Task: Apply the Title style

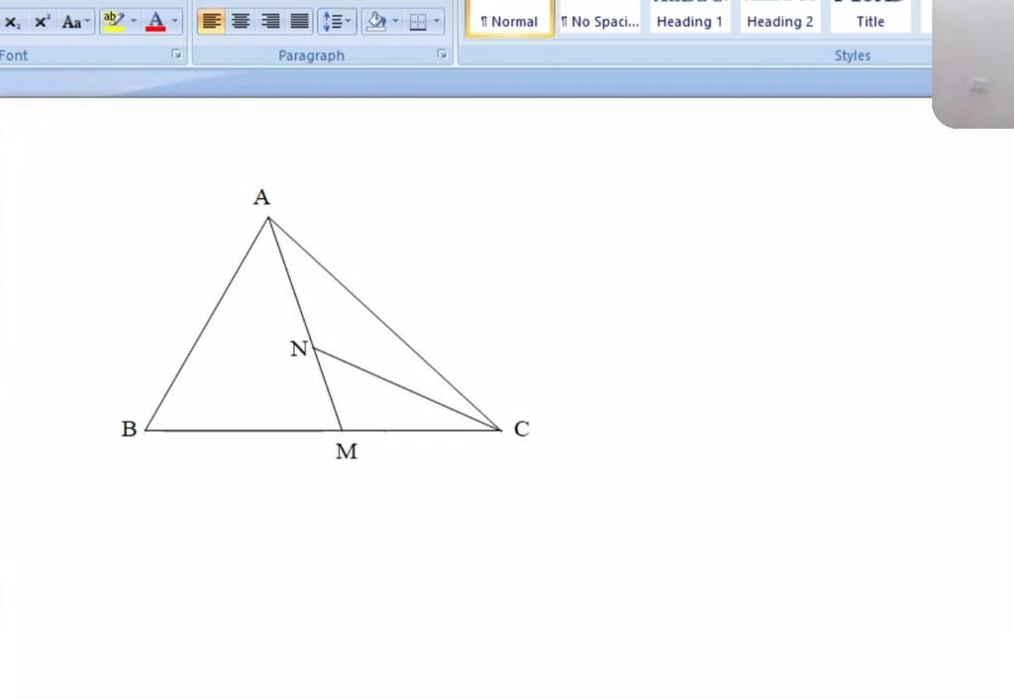Action: (870, 18)
